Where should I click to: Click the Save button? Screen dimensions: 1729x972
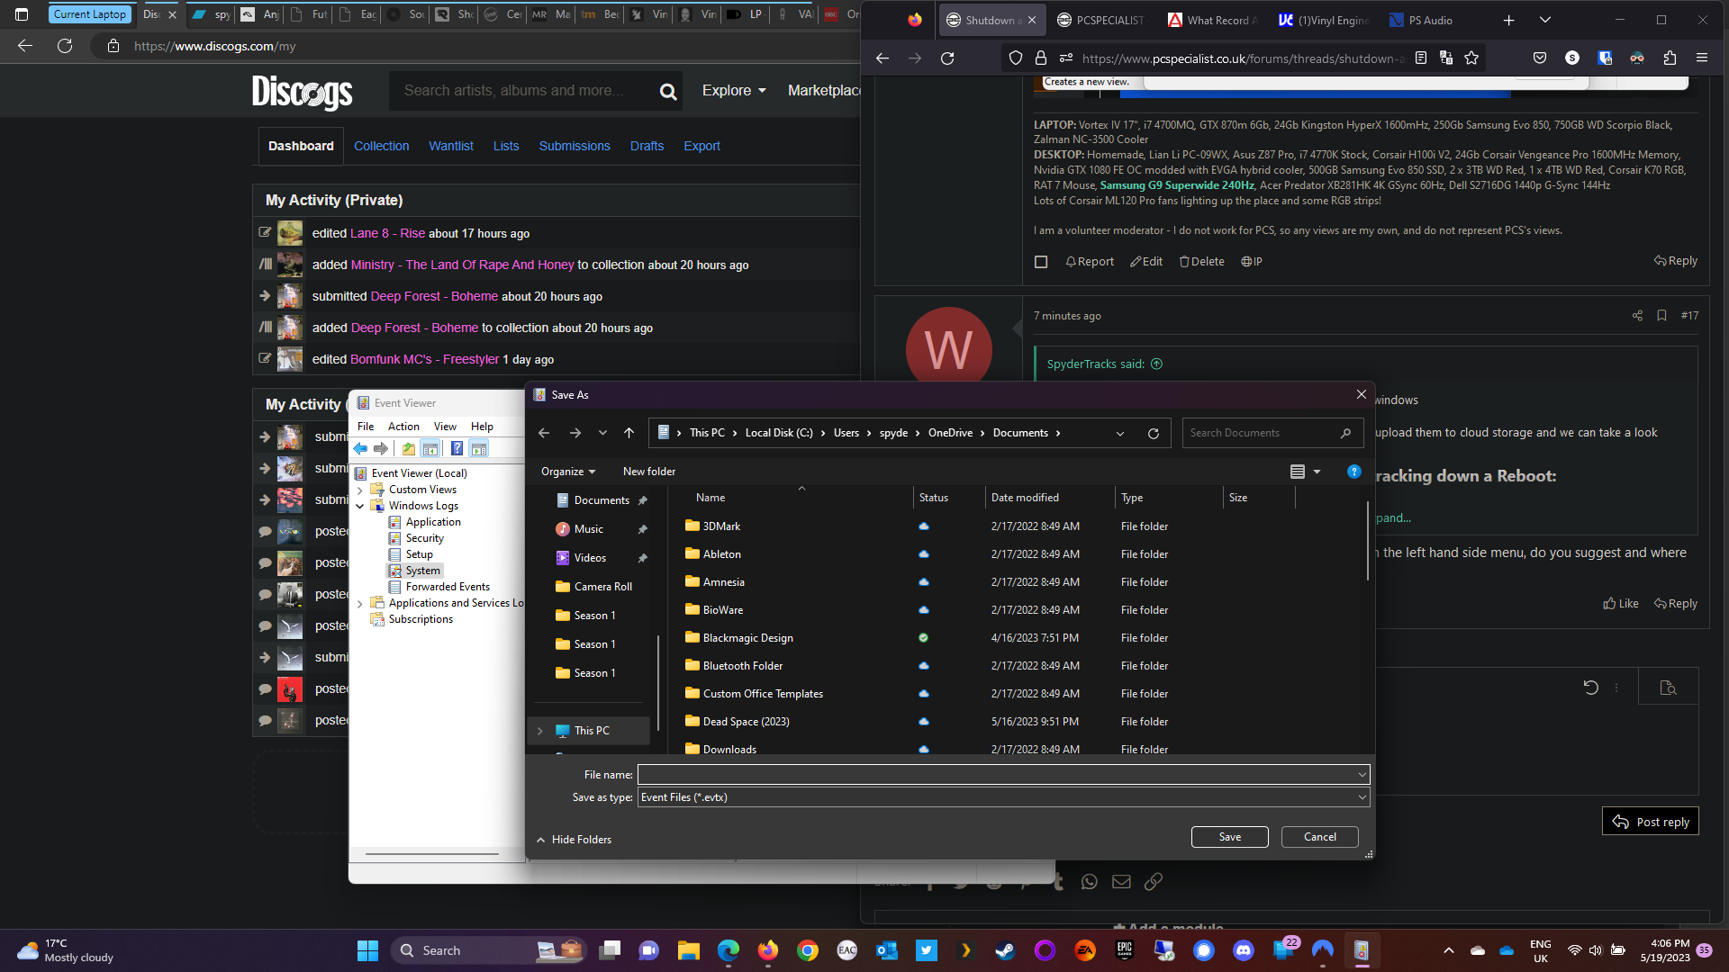(x=1230, y=837)
